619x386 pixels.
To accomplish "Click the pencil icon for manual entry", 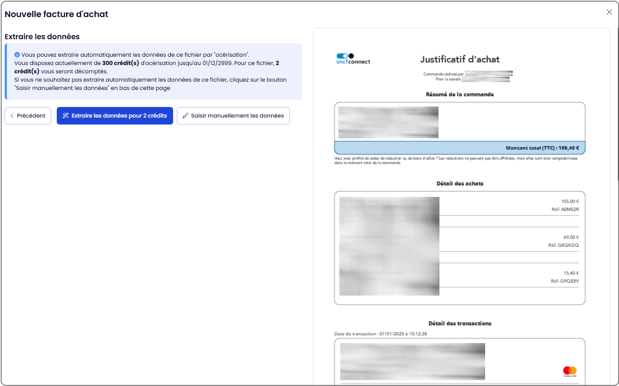I will (x=186, y=116).
